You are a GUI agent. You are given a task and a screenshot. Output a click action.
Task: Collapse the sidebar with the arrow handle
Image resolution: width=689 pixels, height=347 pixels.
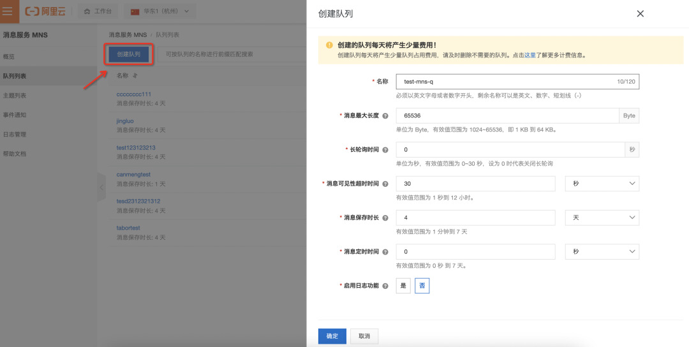[101, 187]
